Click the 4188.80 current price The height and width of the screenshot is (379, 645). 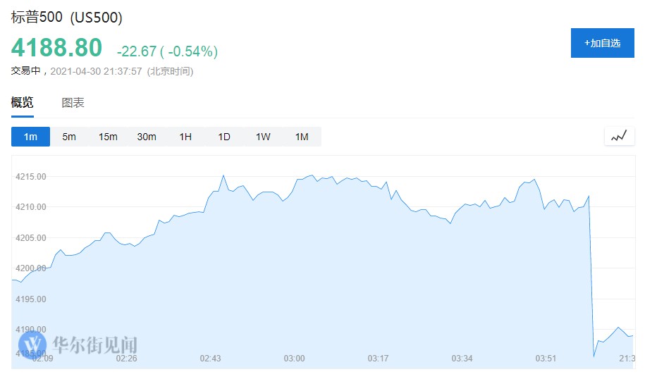pyautogui.click(x=56, y=48)
